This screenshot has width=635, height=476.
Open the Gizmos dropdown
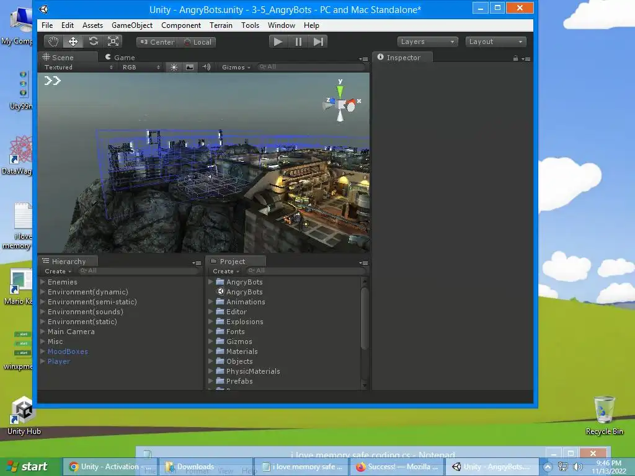click(236, 67)
